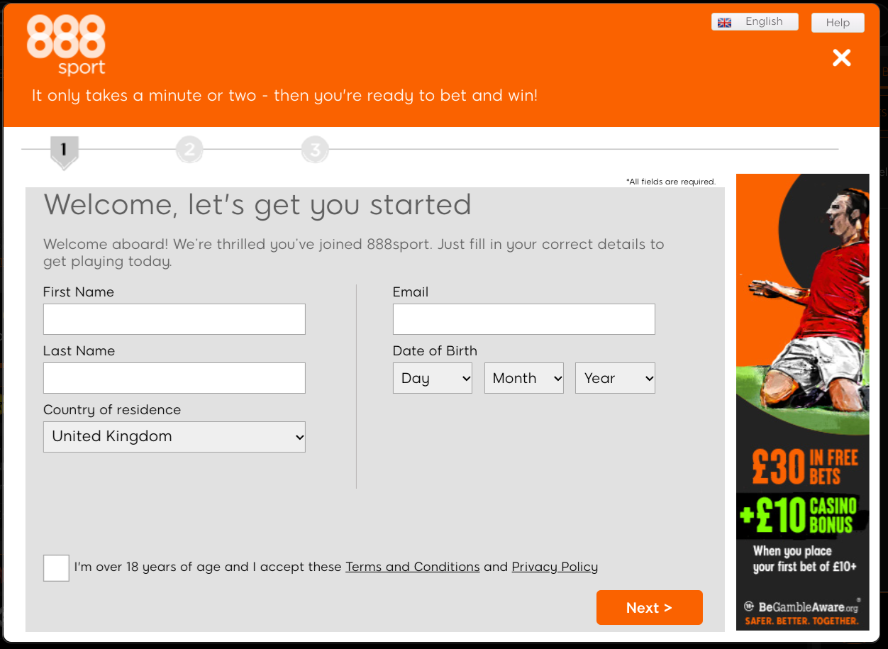
Task: Select step 2 marker in progress bar
Action: click(x=189, y=150)
